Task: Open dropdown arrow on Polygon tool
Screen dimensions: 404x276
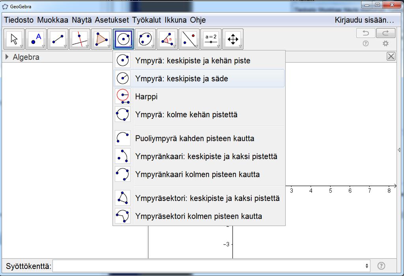Action: pyautogui.click(x=109, y=47)
